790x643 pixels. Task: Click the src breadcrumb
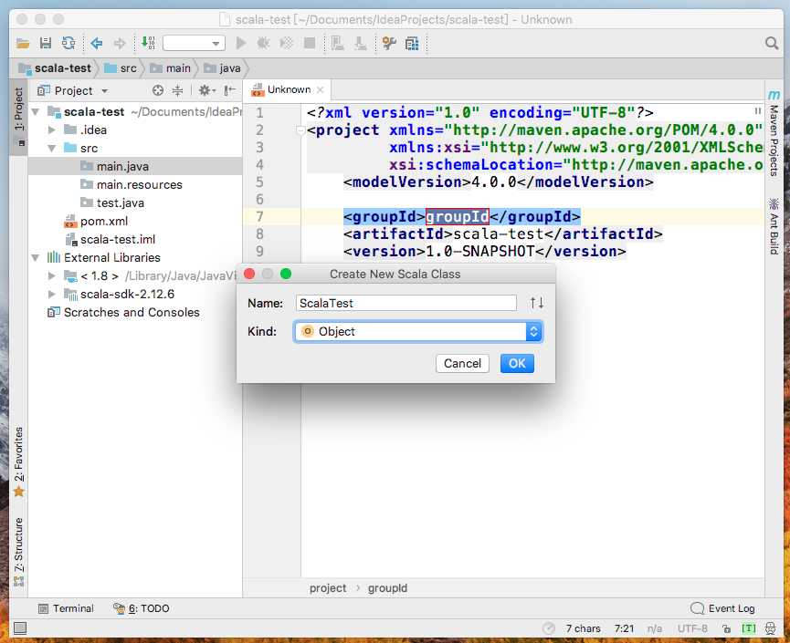[x=121, y=67]
